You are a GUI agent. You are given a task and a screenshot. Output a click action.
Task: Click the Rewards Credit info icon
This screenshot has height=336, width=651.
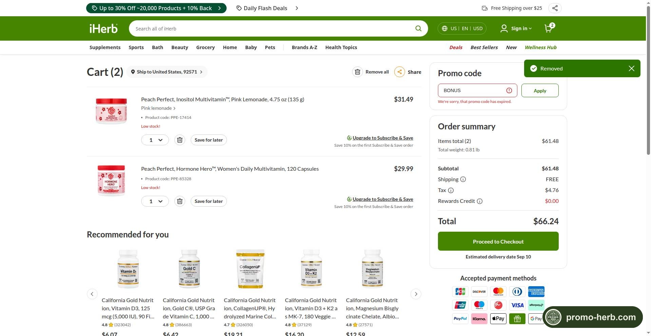pyautogui.click(x=480, y=201)
